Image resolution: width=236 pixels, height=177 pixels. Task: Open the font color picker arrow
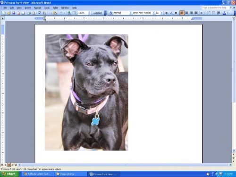point(228,13)
